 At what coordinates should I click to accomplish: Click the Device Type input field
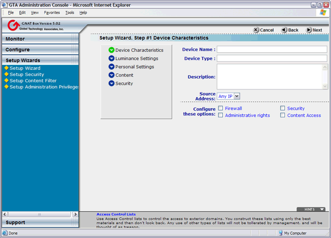click(272, 58)
